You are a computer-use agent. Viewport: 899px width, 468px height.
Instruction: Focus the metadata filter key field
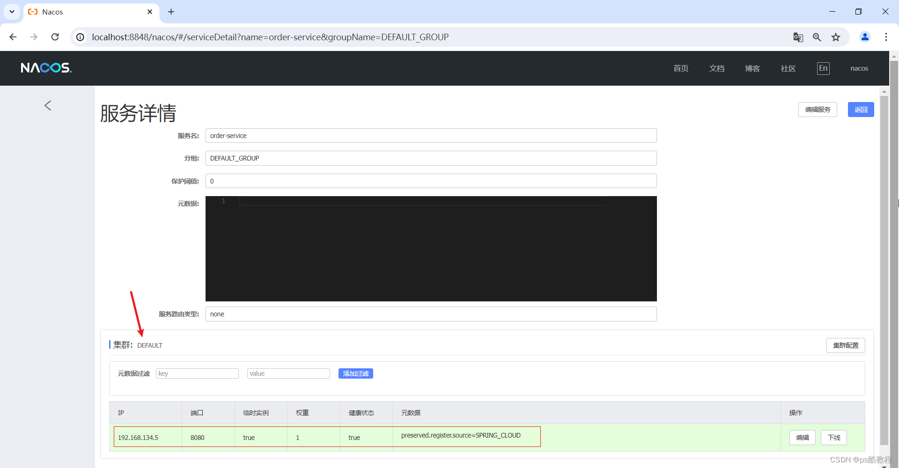pos(197,373)
